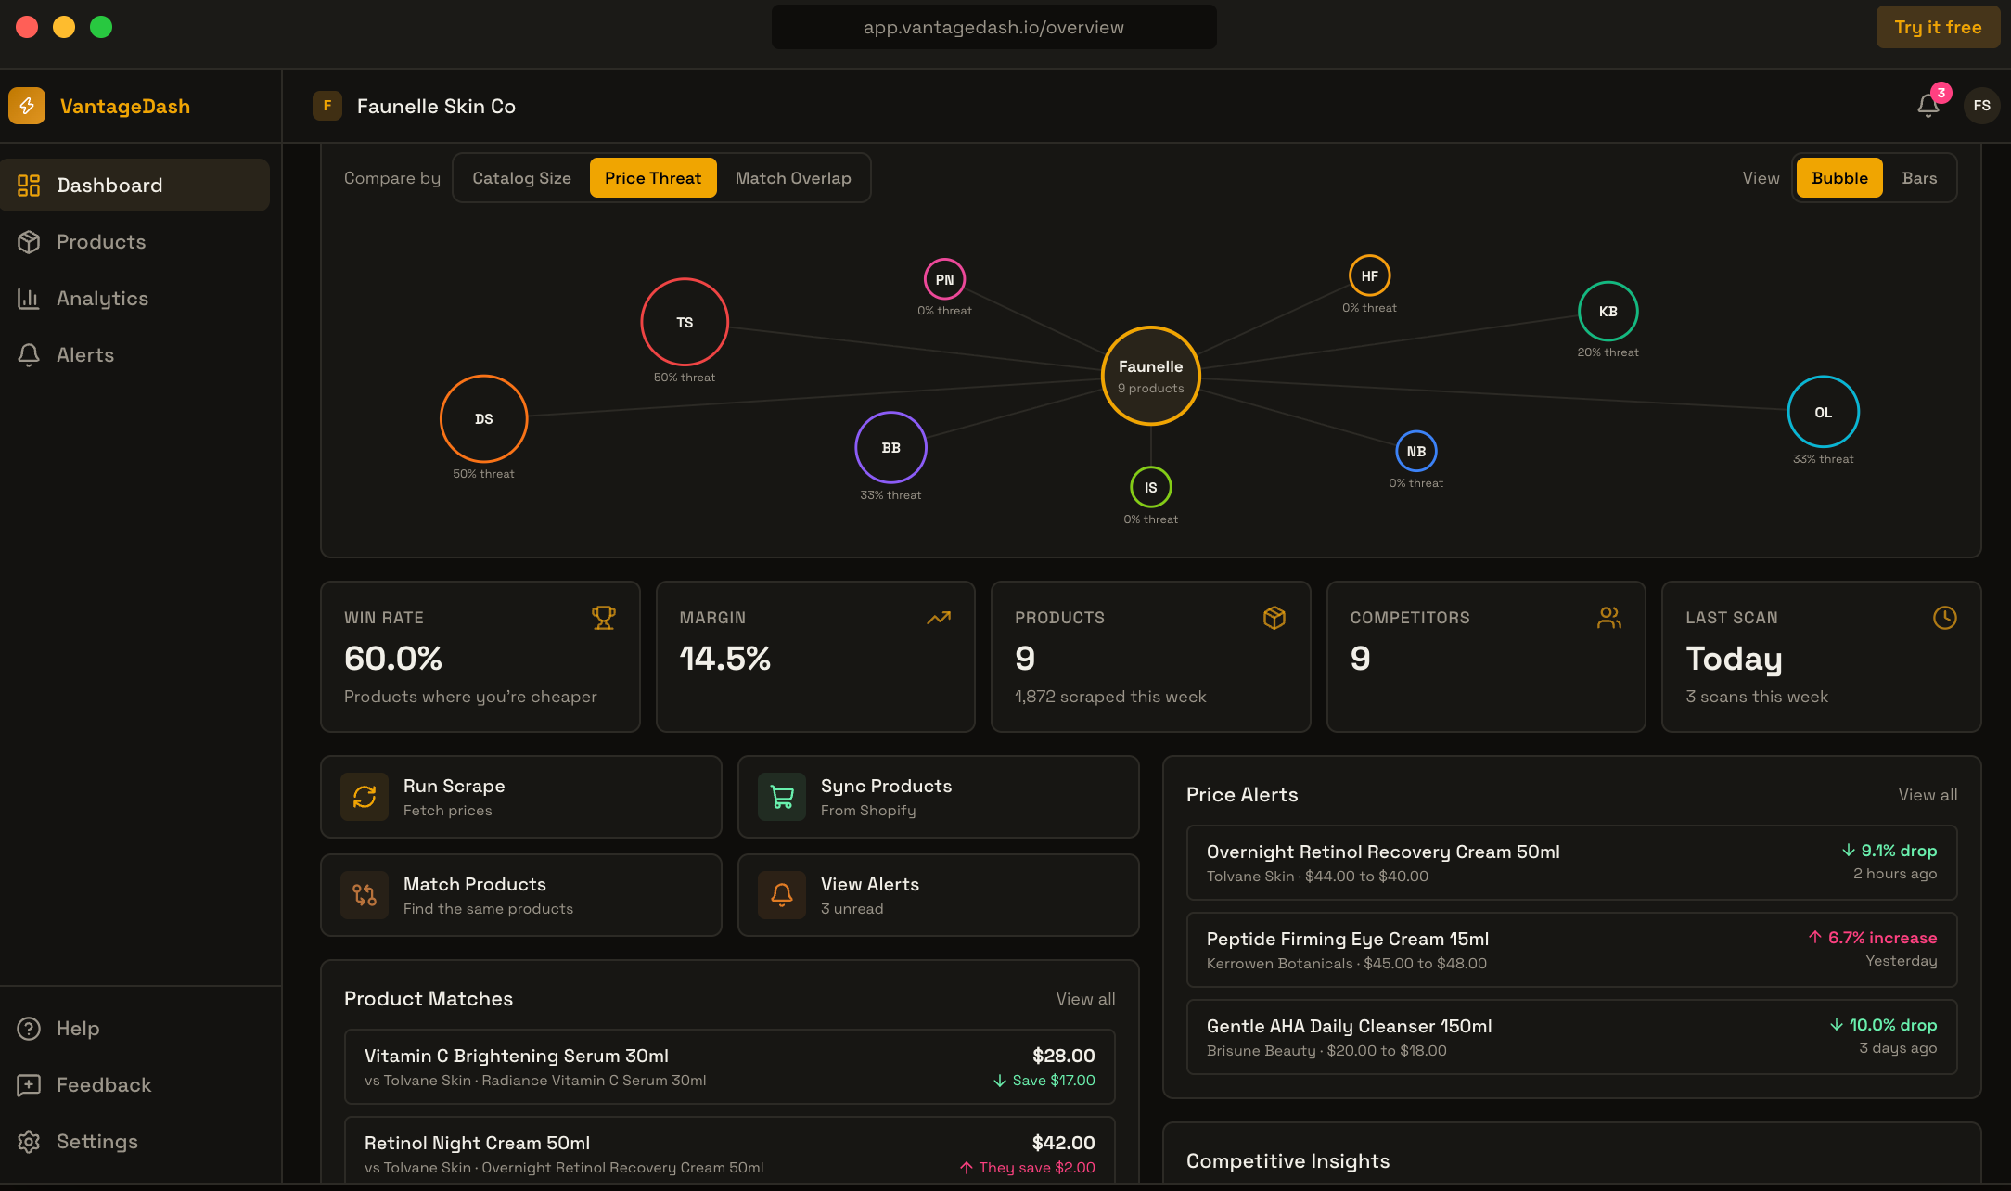
Task: Click the app.vantagedash.io address bar
Action: coord(993,27)
